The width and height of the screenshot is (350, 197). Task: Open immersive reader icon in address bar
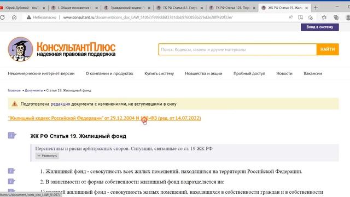pyautogui.click(x=300, y=17)
